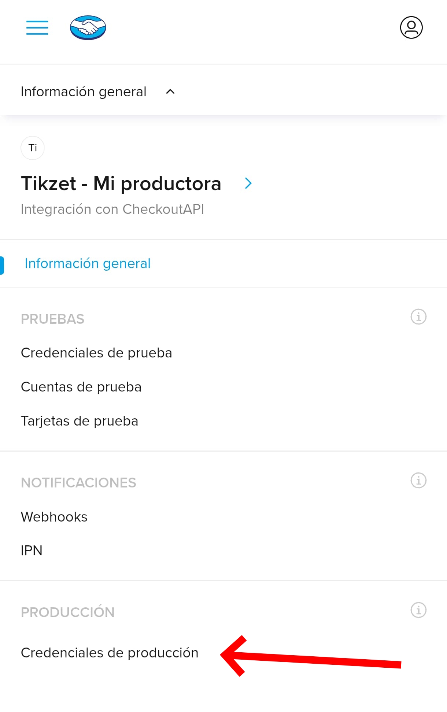Screen dimensions: 447x712
Task: Open Credenciales de producción
Action: tap(110, 653)
